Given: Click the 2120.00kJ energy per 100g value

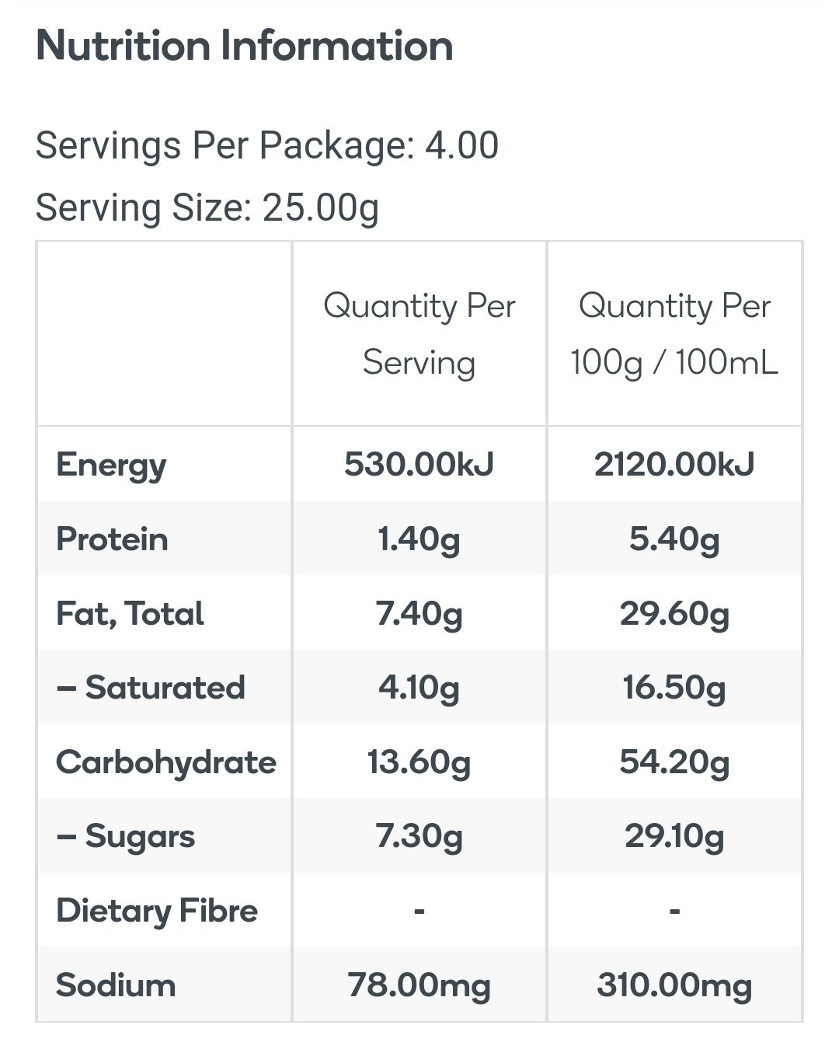Looking at the screenshot, I should (x=674, y=465).
